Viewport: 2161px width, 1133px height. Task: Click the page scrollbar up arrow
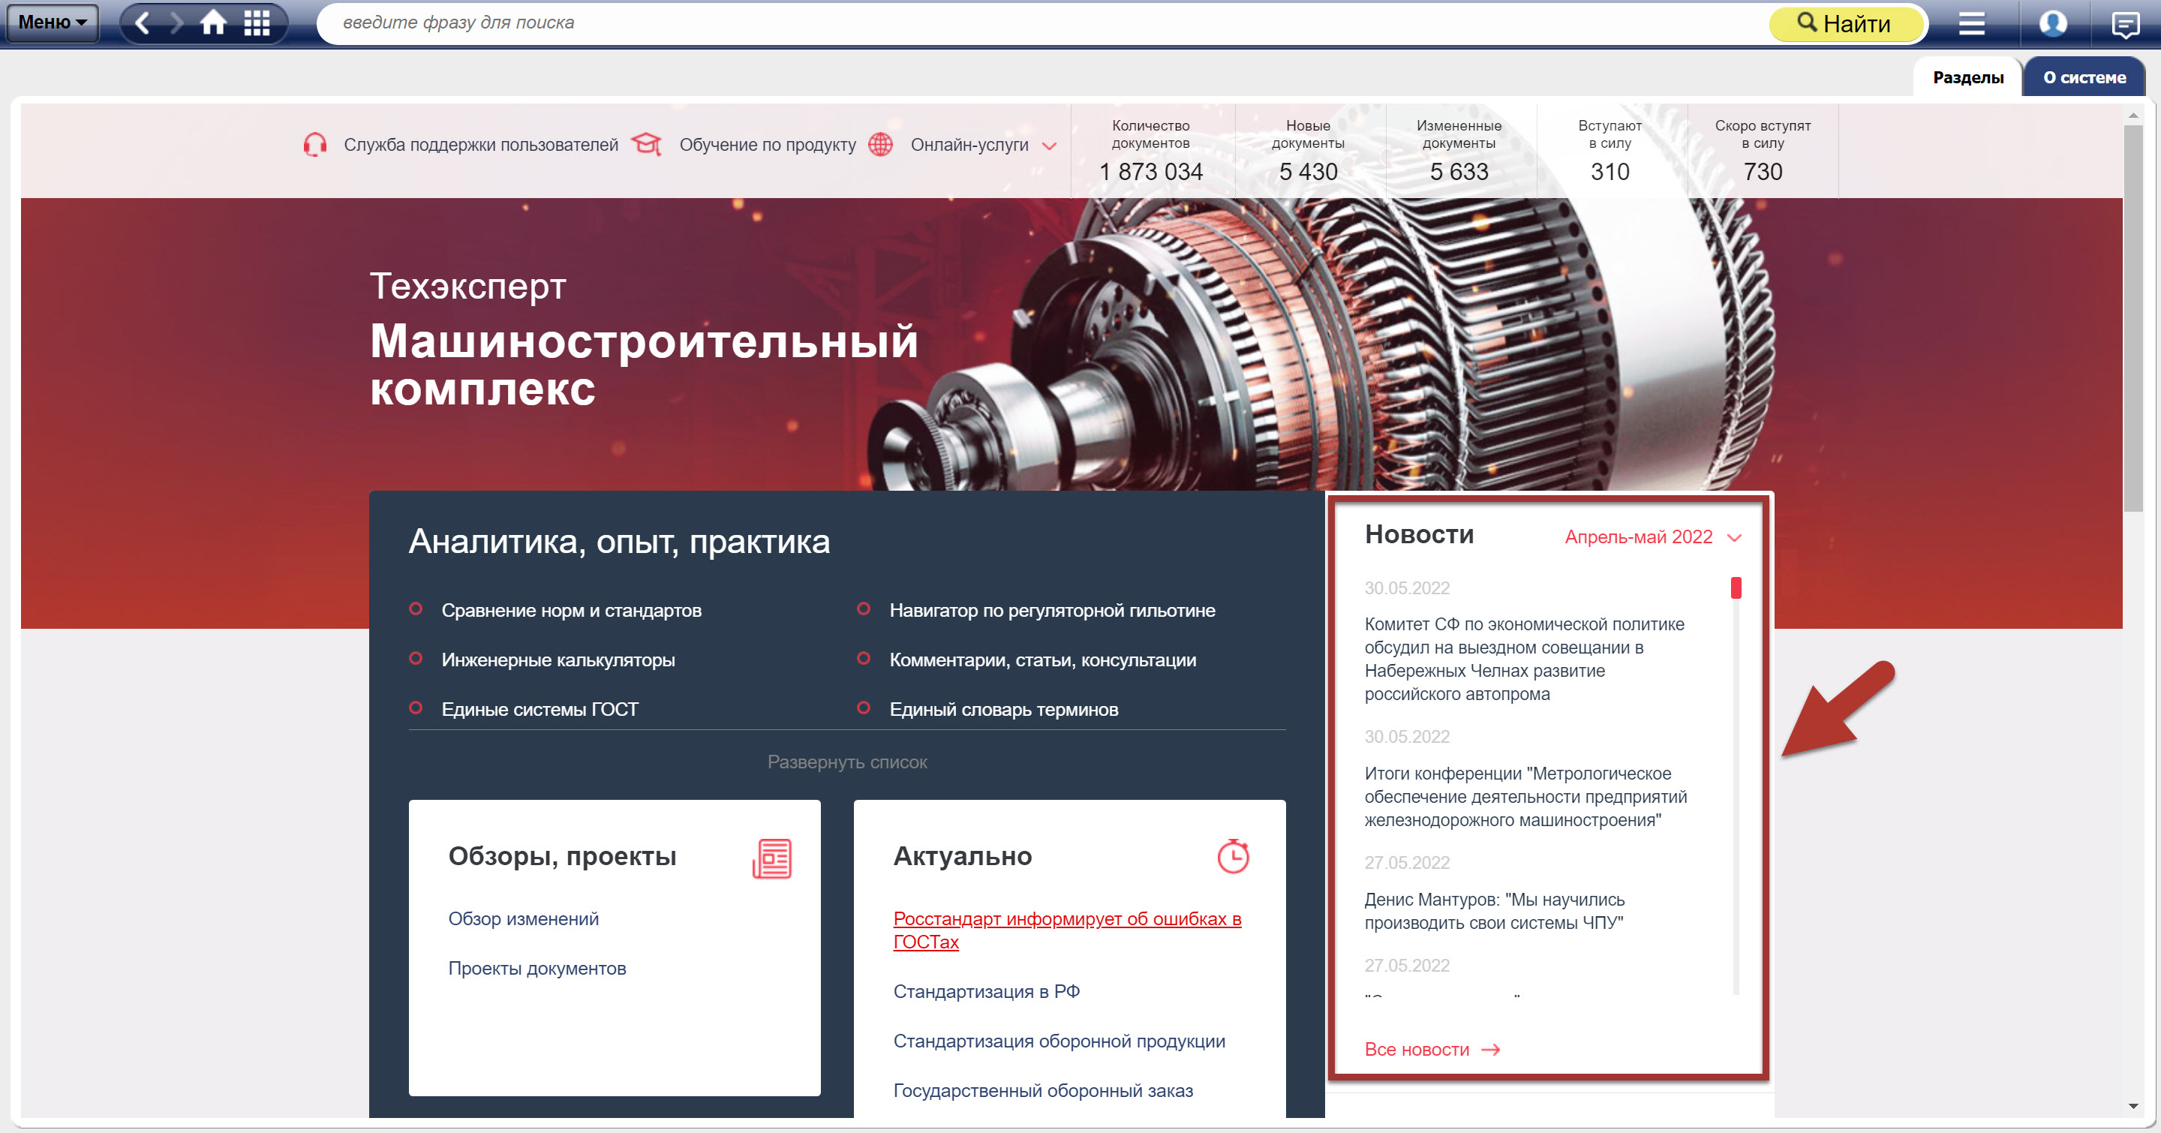pos(2133,115)
